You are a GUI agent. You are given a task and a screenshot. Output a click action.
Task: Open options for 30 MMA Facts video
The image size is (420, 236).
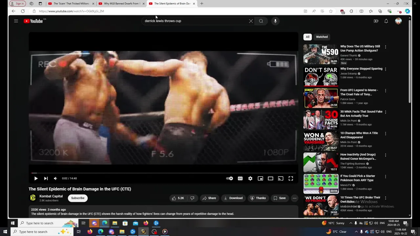click(386, 112)
